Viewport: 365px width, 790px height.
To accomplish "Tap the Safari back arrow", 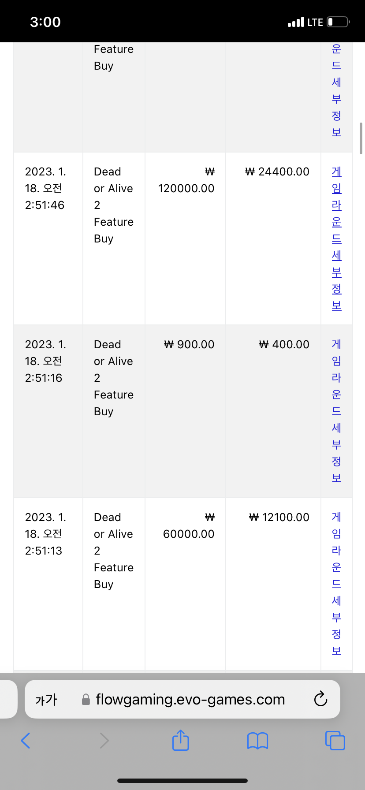I will (x=26, y=741).
